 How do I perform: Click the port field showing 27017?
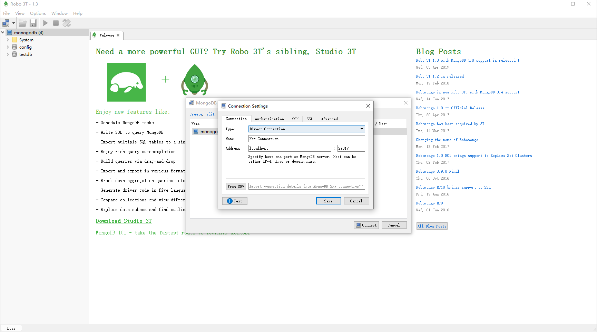tap(351, 148)
